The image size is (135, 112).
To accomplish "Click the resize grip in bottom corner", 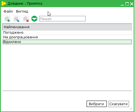I will coord(131,108).
